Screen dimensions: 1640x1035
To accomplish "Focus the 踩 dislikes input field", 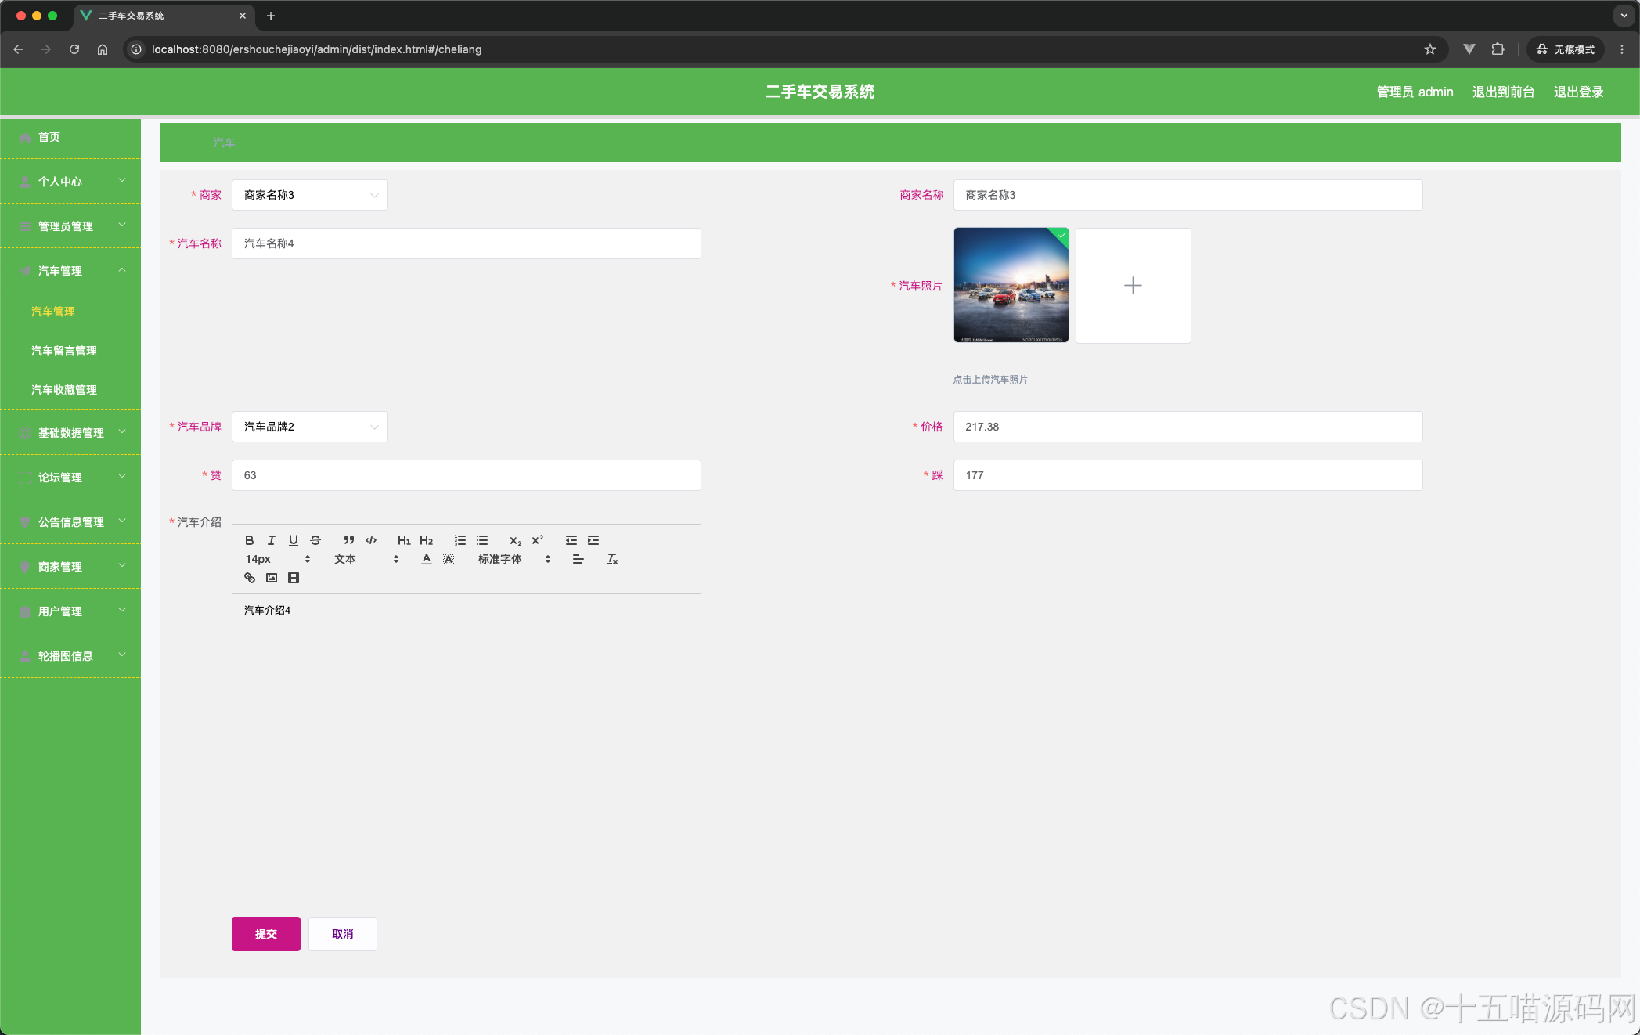I will click(1188, 475).
